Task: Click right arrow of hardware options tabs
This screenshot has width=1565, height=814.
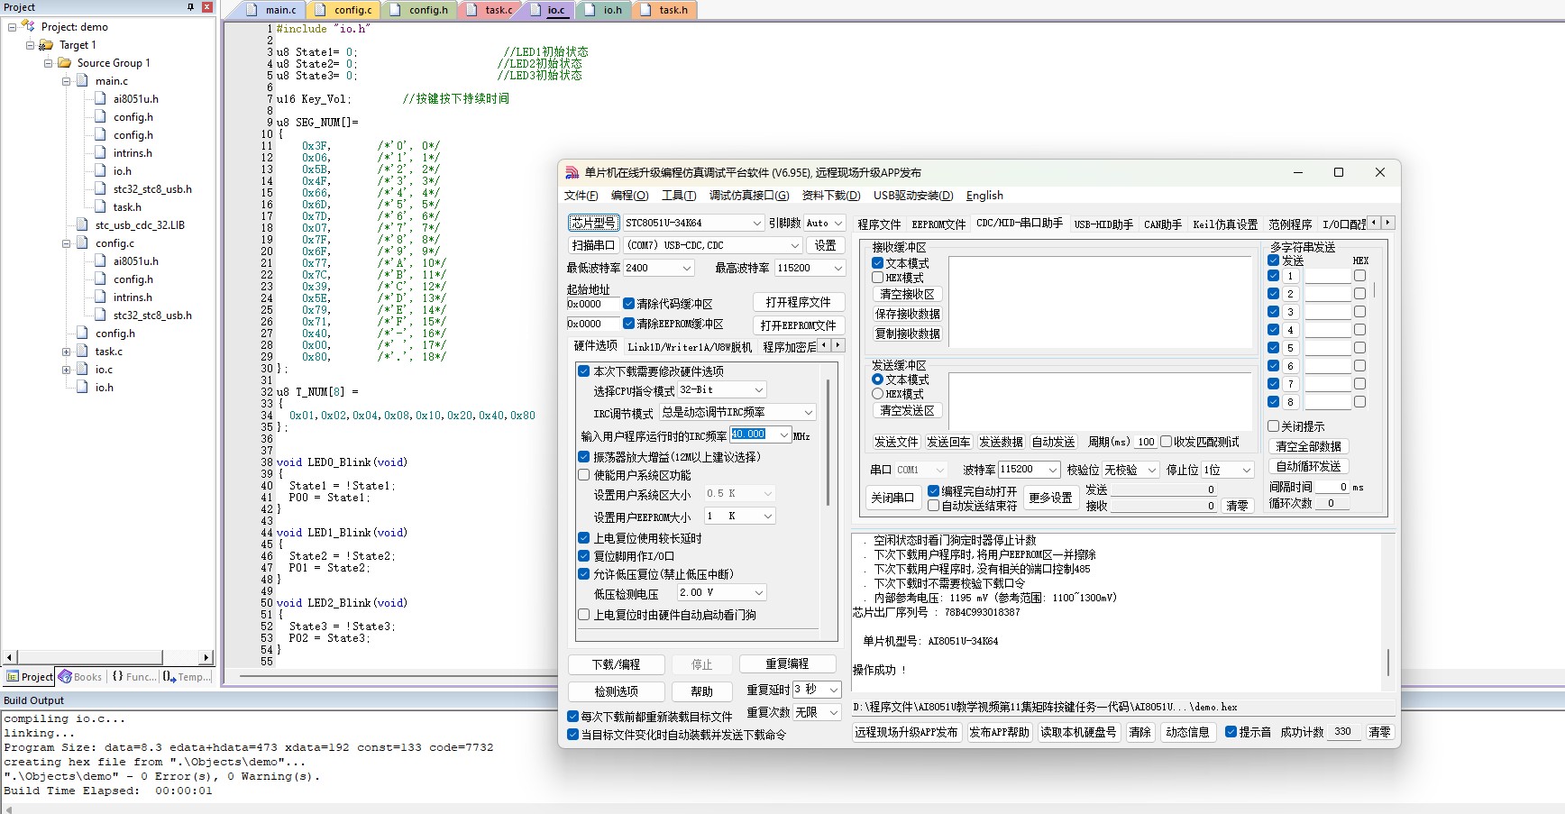Action: coord(838,345)
